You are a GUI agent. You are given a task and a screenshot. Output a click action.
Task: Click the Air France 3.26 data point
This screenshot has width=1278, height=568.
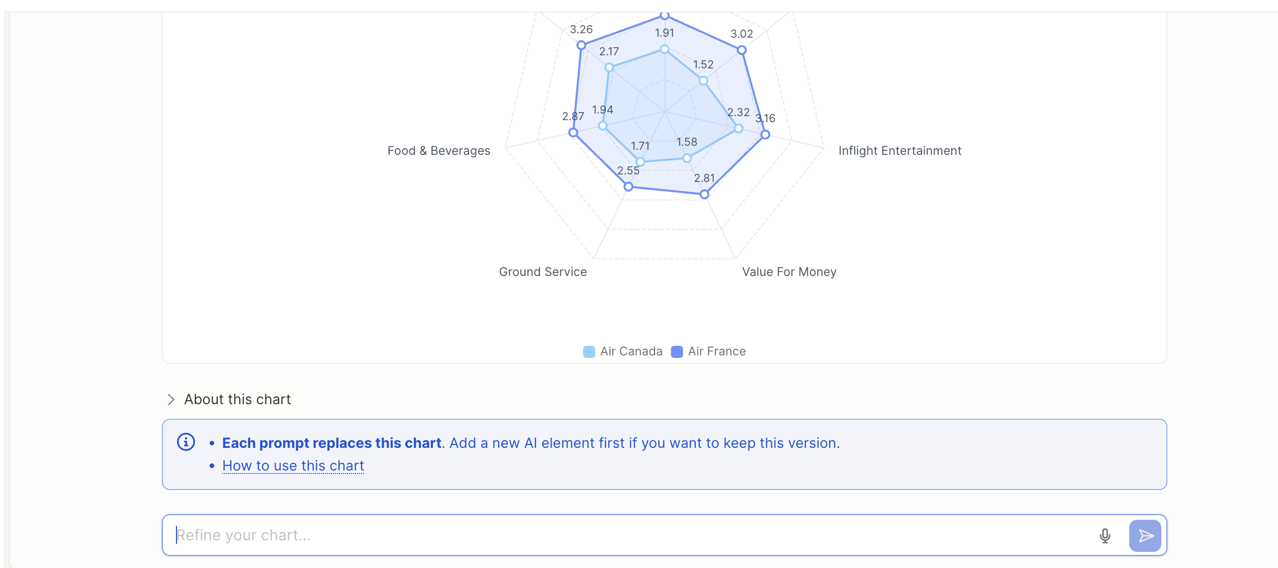(581, 45)
